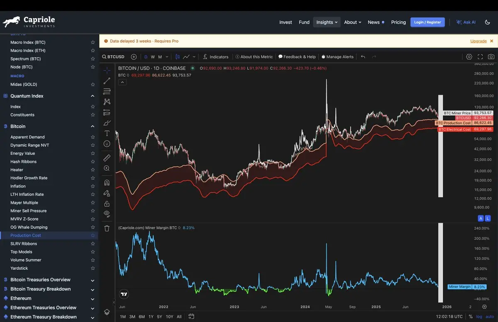Click the BTCUSD symbol search field
The height and width of the screenshot is (322, 498).
pos(113,57)
